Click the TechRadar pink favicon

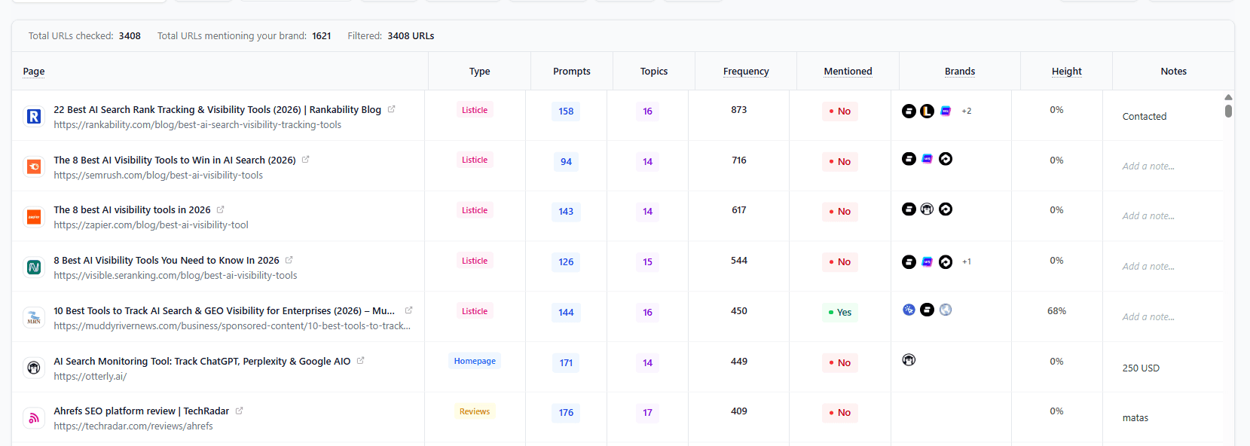(34, 418)
